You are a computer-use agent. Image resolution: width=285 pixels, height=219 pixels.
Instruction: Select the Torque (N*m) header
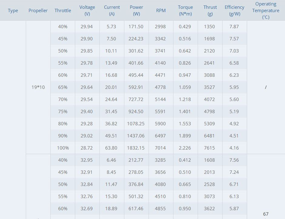[185, 11]
